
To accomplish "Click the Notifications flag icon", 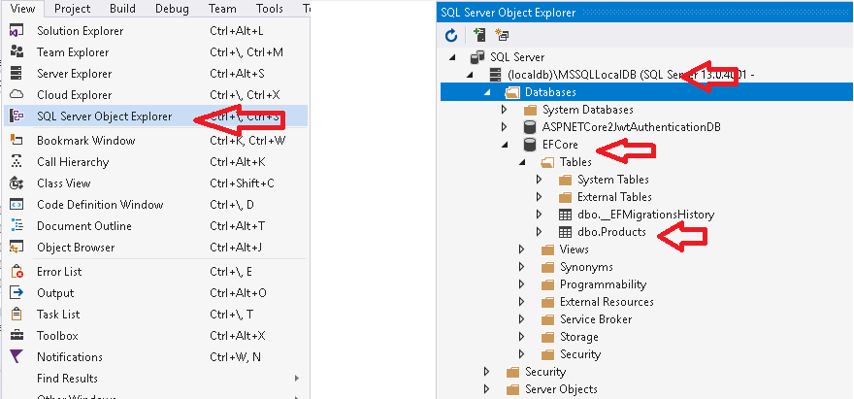I will pos(16,356).
